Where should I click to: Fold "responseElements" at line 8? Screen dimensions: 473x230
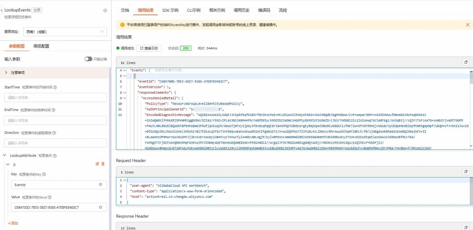[x=125, y=93]
